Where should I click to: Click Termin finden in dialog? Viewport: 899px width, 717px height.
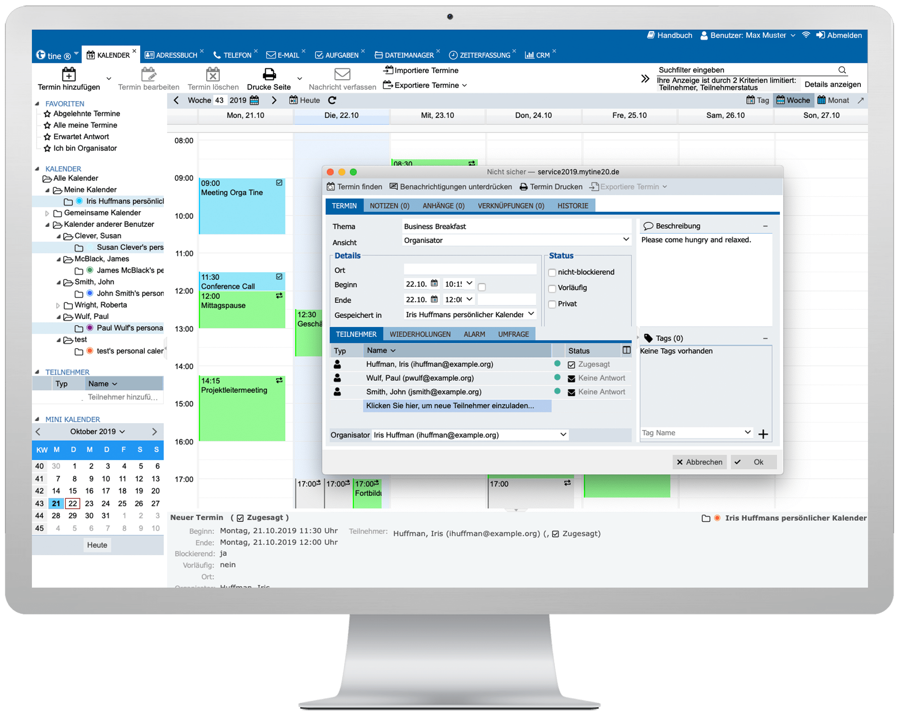354,186
